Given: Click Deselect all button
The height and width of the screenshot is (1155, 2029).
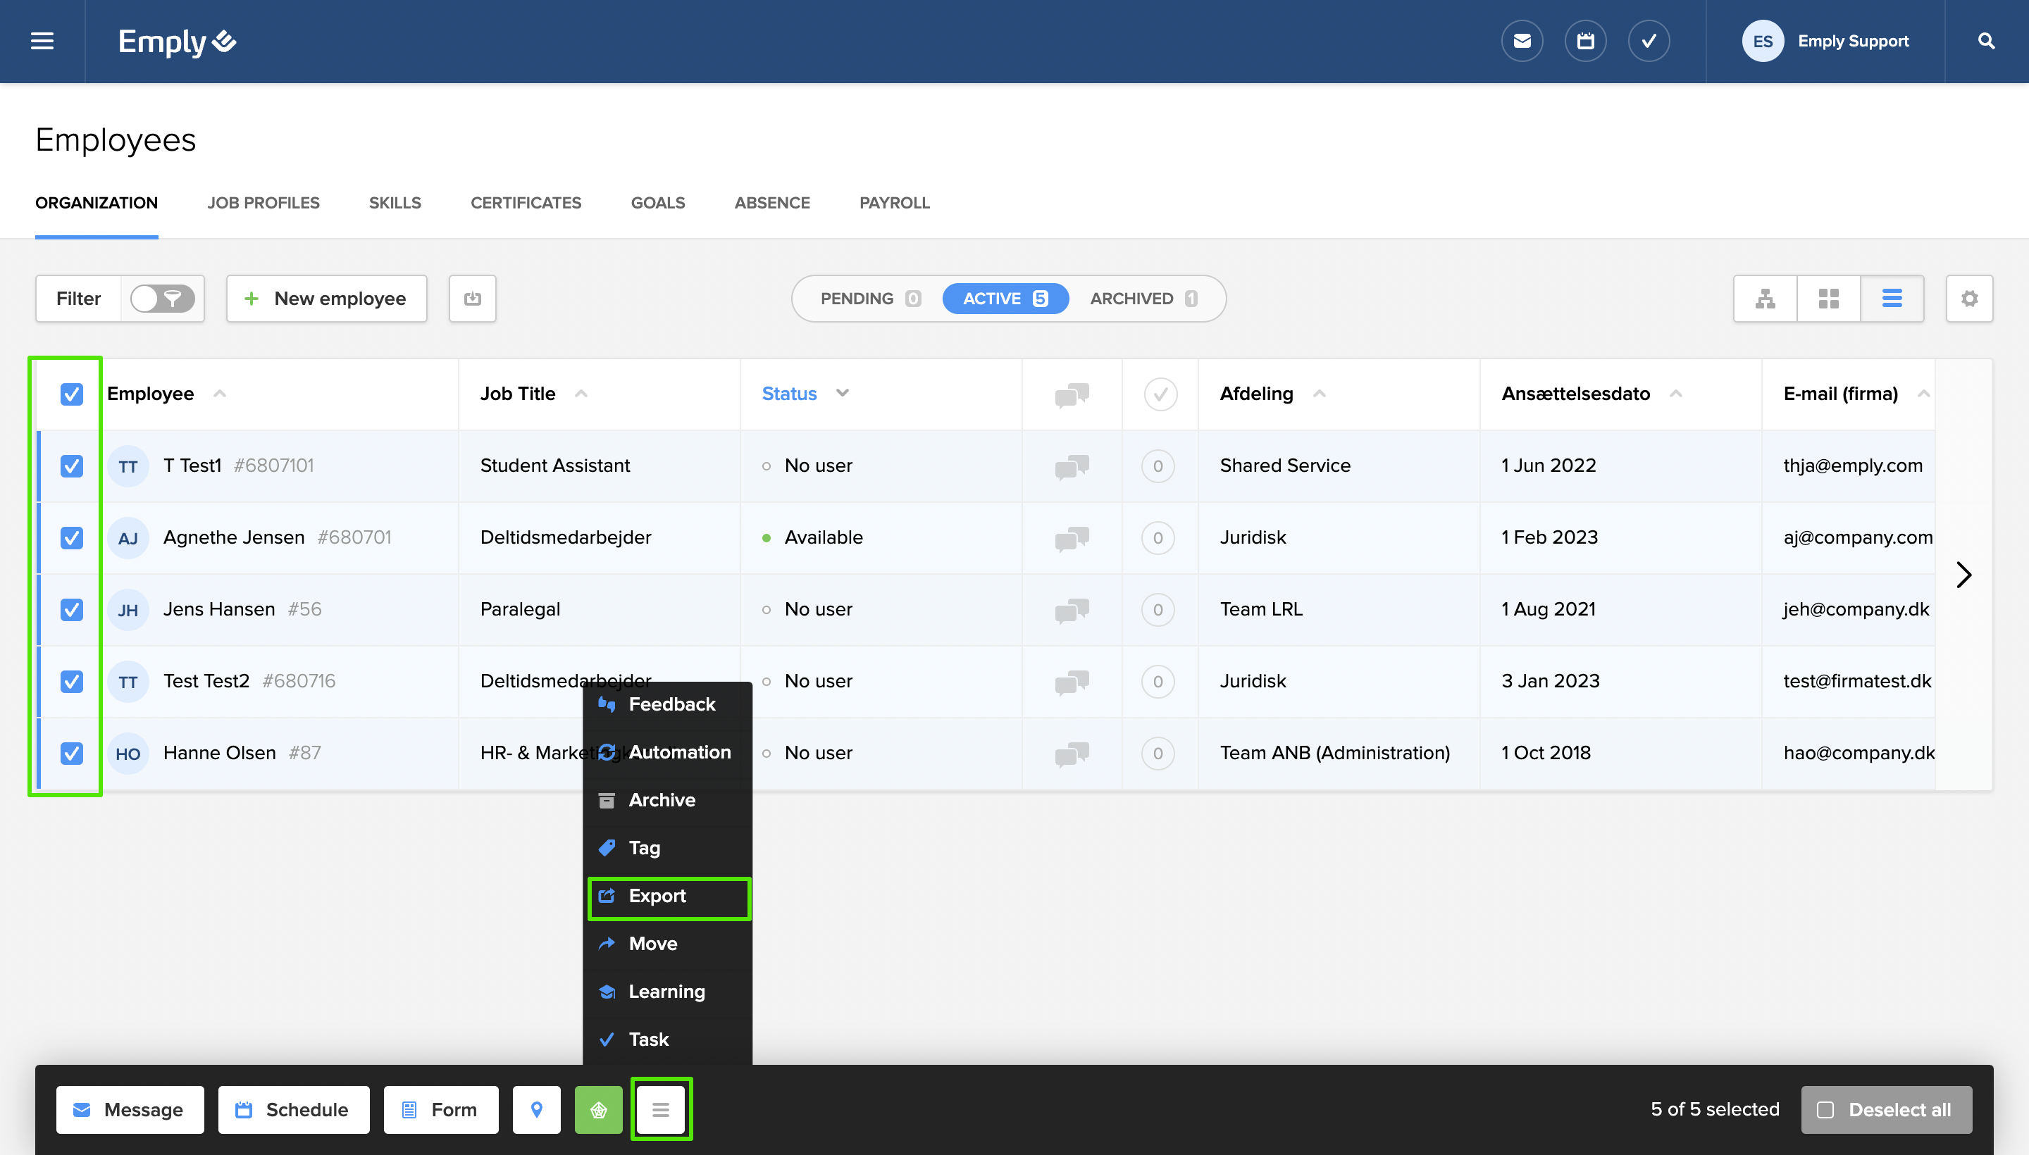Looking at the screenshot, I should pos(1885,1109).
